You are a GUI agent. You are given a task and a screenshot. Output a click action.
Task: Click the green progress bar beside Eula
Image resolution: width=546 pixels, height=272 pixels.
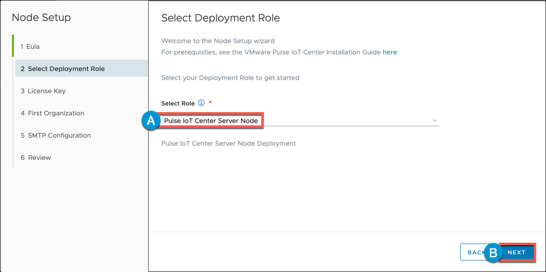pos(13,45)
